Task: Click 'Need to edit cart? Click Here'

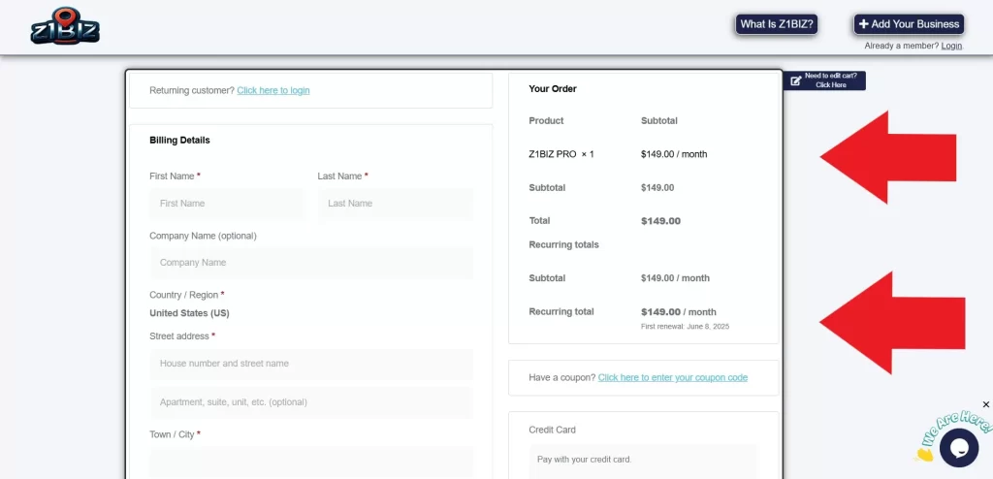Action: pos(824,80)
